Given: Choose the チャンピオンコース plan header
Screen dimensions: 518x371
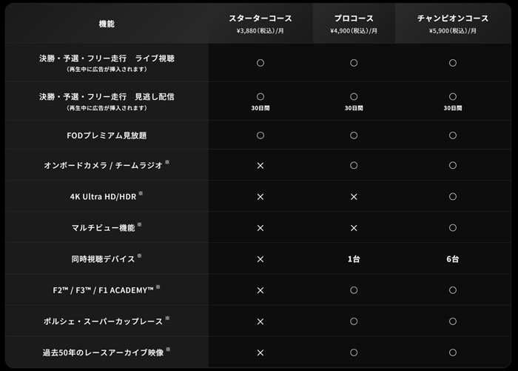Looking at the screenshot, I should [452, 18].
